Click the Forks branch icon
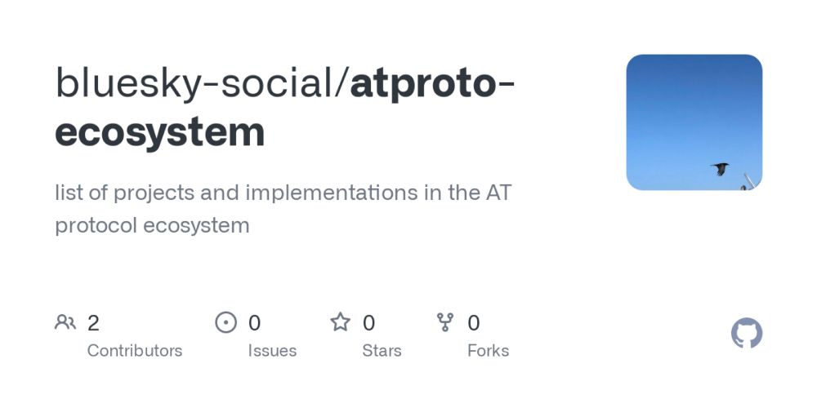The width and height of the screenshot is (817, 408). click(x=445, y=322)
